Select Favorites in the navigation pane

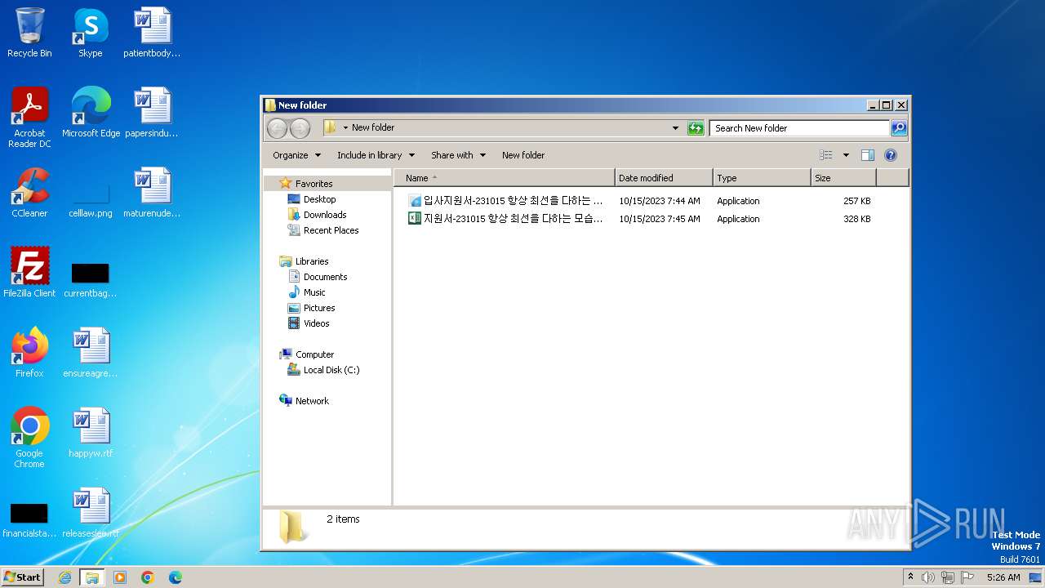pyautogui.click(x=313, y=184)
